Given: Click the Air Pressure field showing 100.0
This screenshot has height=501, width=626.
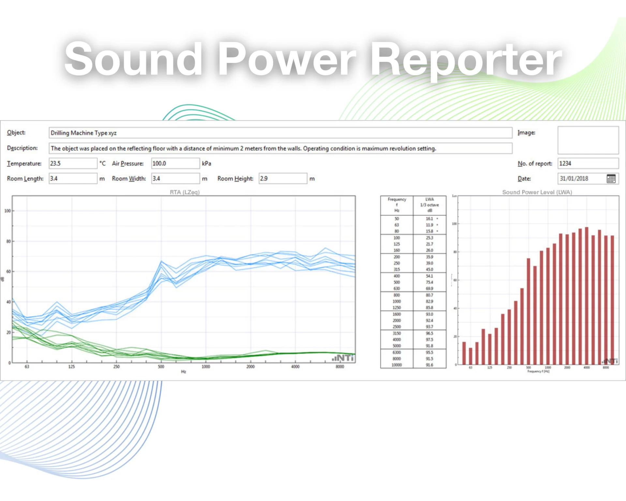Looking at the screenshot, I should (175, 163).
